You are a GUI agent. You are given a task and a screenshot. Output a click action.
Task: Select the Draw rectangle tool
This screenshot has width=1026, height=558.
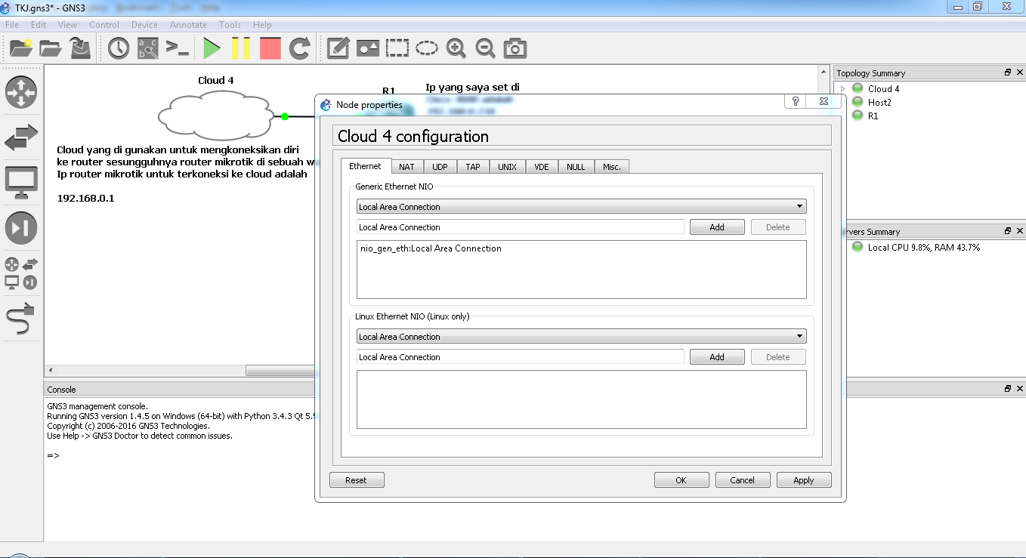(x=397, y=48)
